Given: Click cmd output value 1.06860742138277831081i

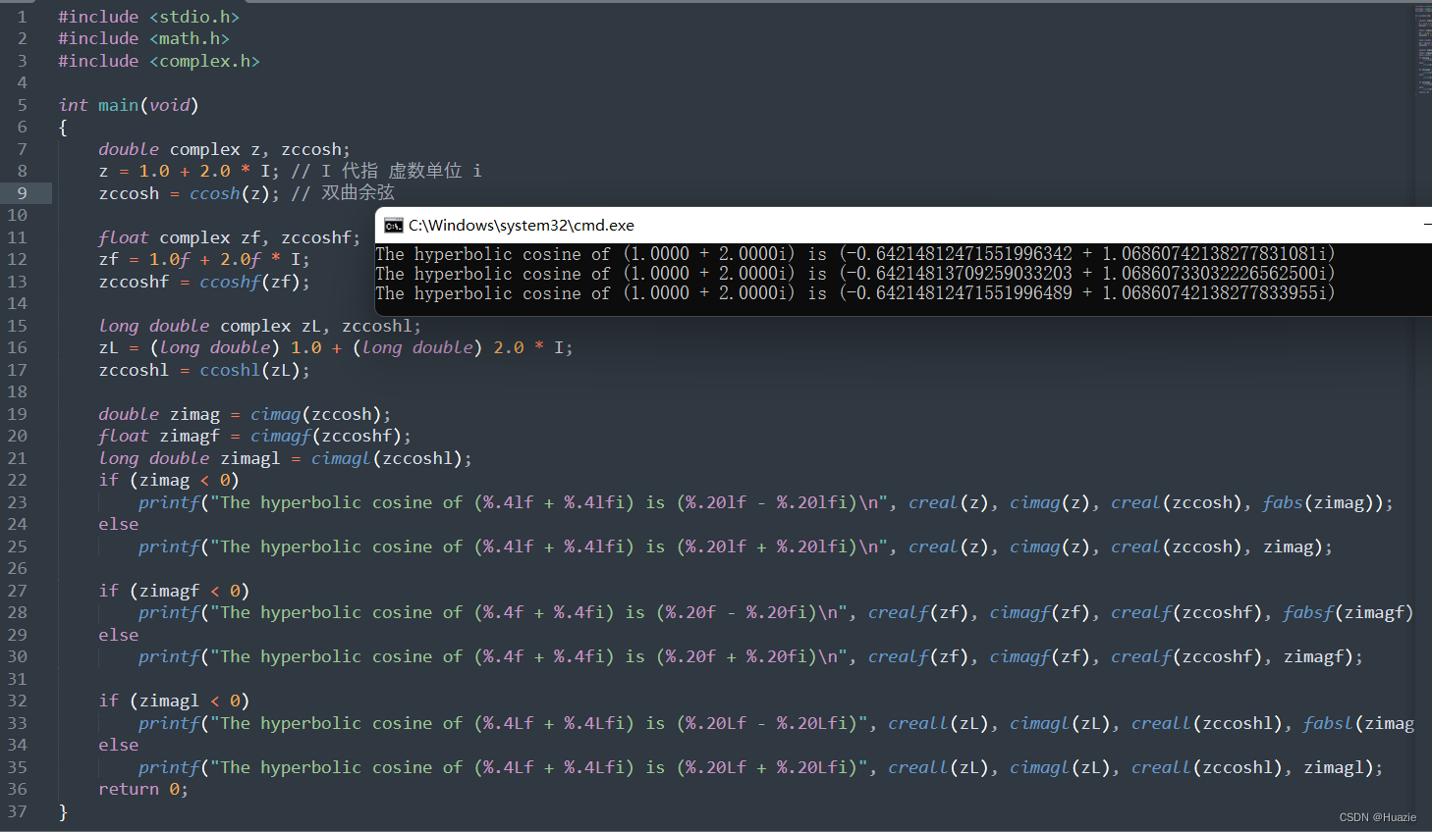Looking at the screenshot, I should (x=1214, y=254).
